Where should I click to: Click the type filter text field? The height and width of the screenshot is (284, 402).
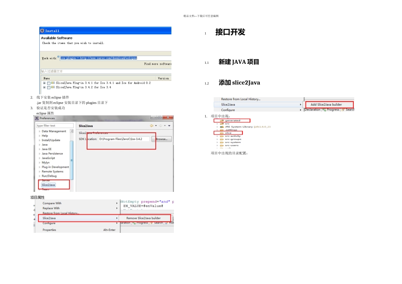pyautogui.click(x=55, y=126)
